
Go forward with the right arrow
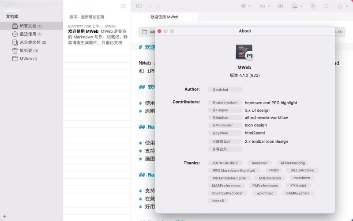coord(158,6)
